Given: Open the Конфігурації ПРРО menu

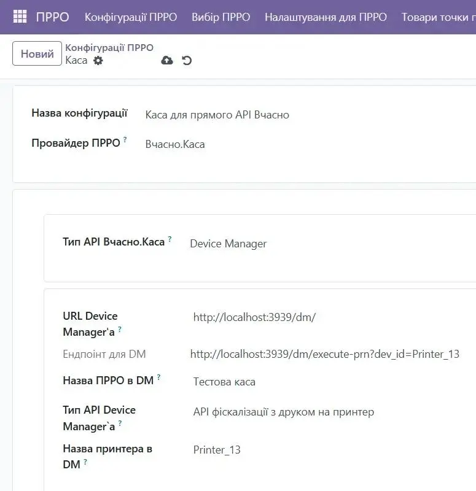Looking at the screenshot, I should click(131, 17).
